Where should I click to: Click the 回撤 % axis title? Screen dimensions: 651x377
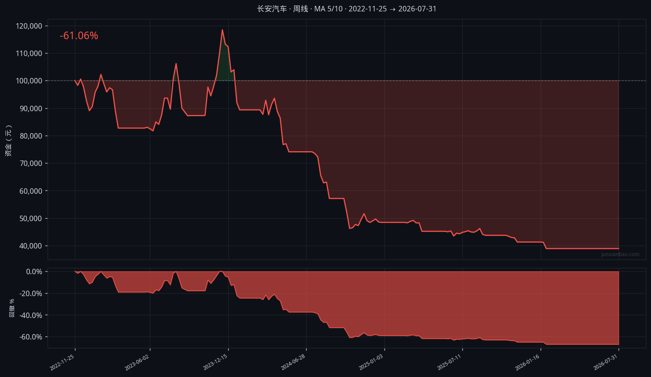(x=12, y=308)
